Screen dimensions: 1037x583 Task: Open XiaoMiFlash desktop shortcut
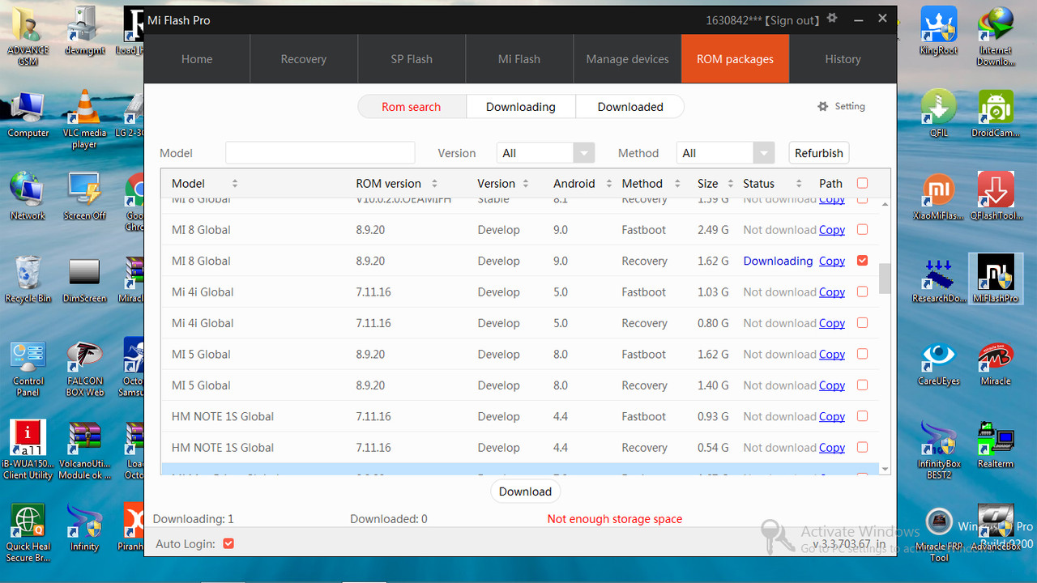click(939, 196)
